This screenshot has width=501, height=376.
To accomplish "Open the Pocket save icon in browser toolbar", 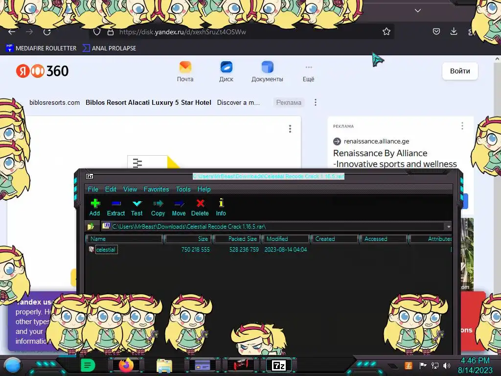I will click(x=436, y=31).
